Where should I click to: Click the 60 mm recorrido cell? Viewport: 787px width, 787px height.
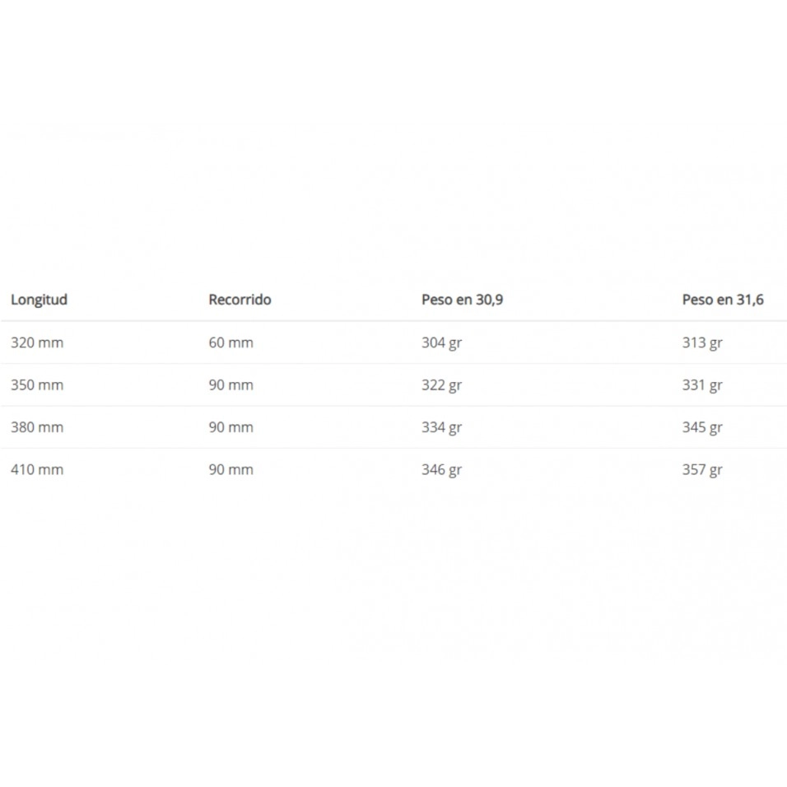point(231,342)
